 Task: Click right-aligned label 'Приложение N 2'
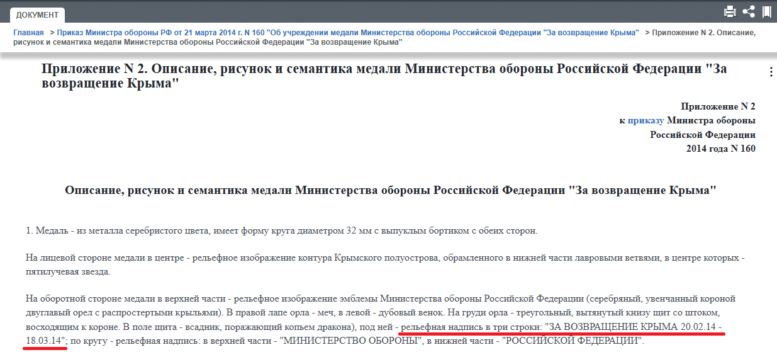718,106
